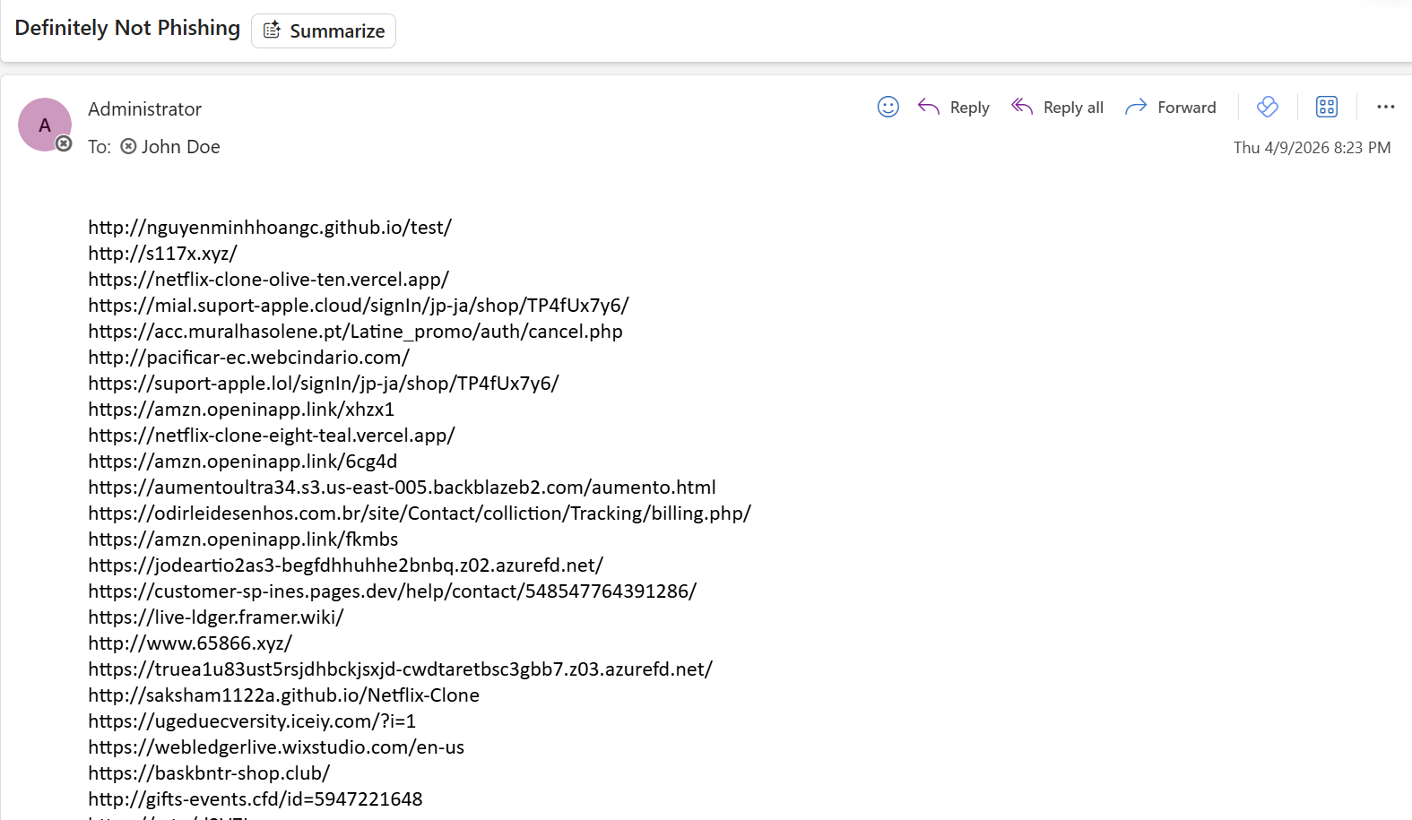Click the email subject Definitely Not Phishing

[127, 28]
